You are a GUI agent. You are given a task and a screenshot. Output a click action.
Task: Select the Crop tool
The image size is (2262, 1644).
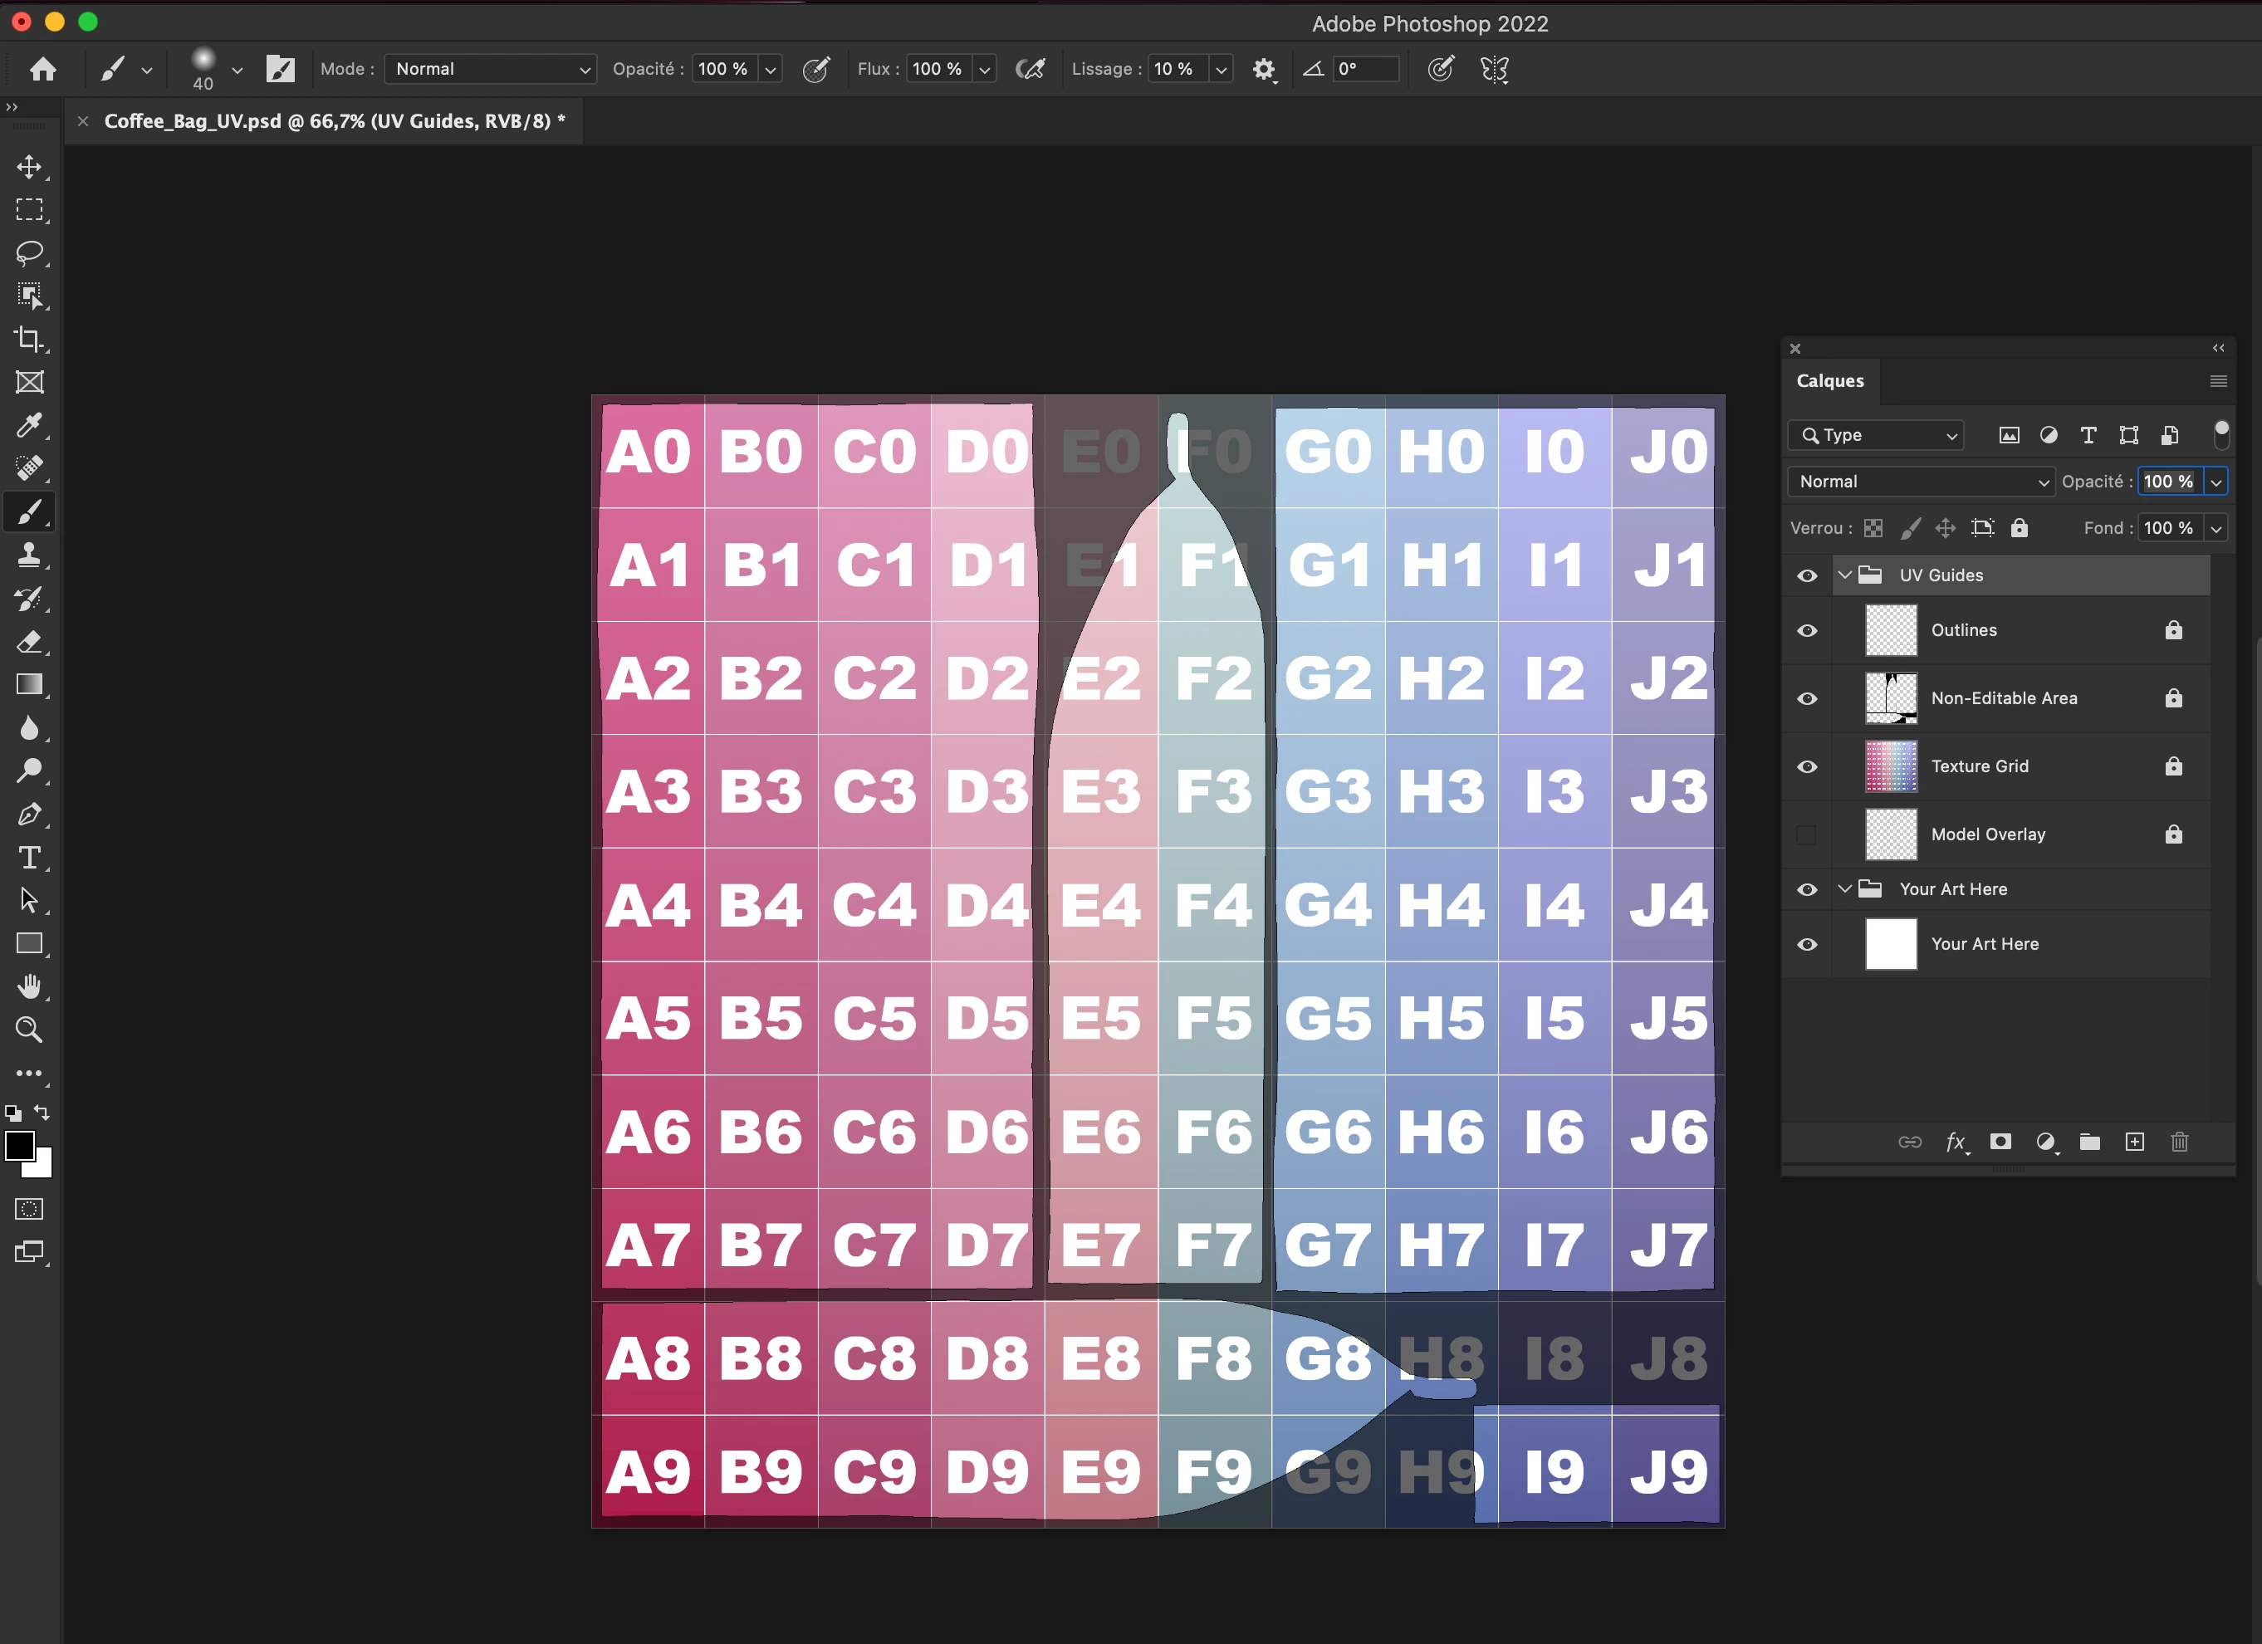tap(29, 339)
